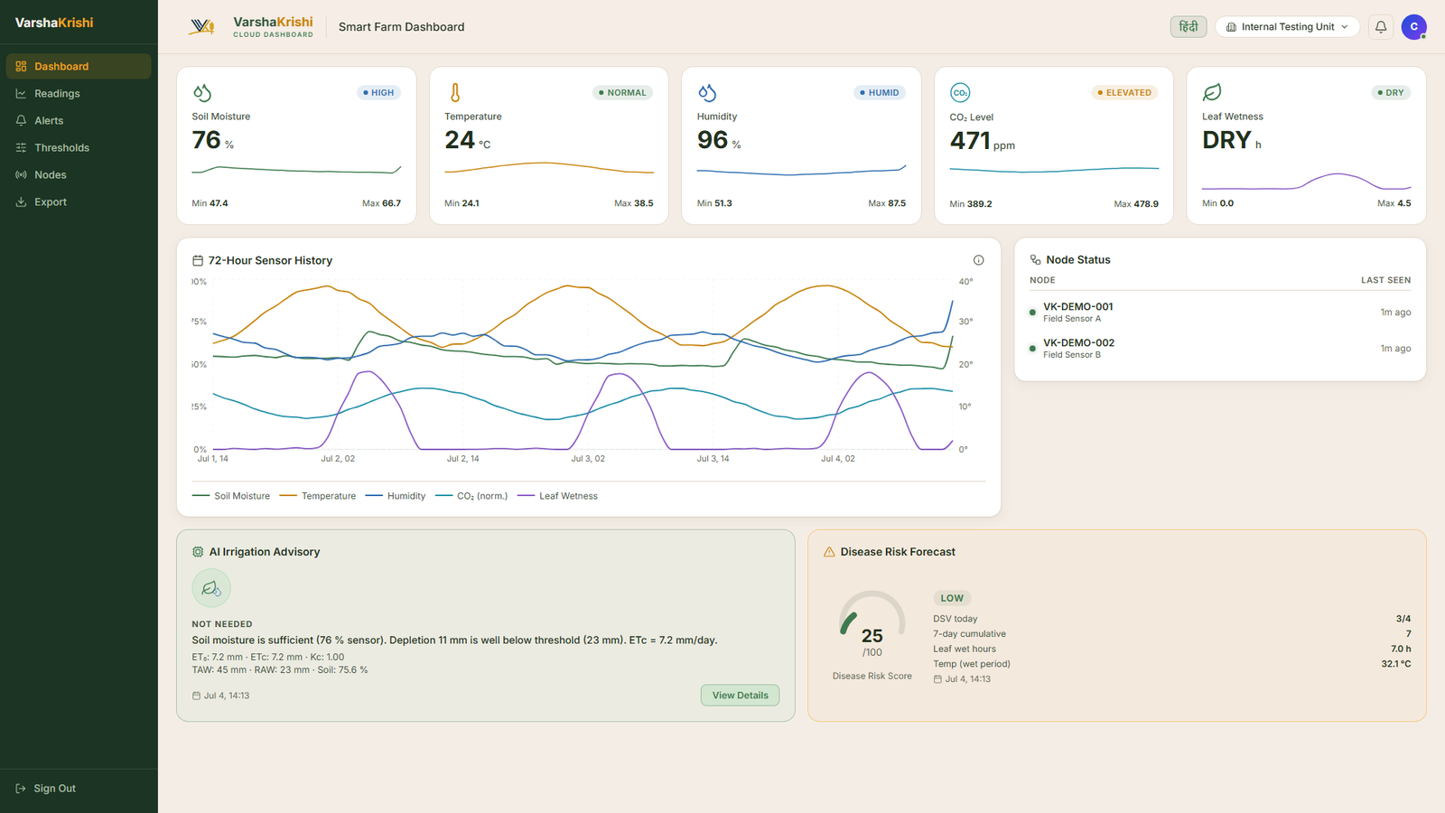Go to Readings in sidebar
This screenshot has height=813, width=1445.
79,93
